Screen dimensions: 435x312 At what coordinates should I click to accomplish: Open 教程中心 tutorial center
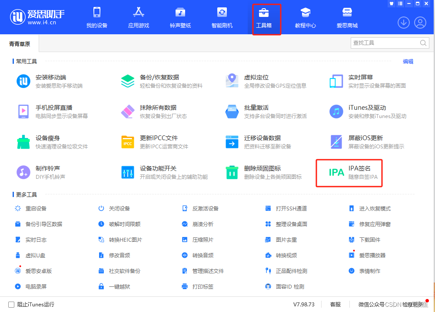305,17
